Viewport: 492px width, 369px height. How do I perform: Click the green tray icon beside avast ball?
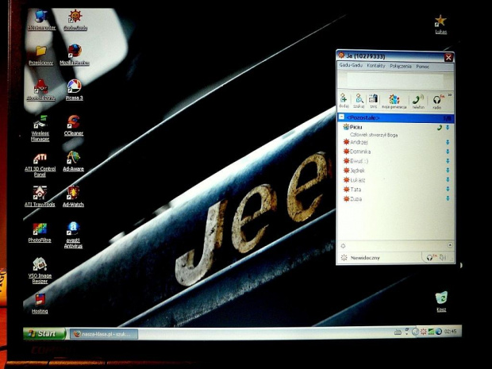431,332
